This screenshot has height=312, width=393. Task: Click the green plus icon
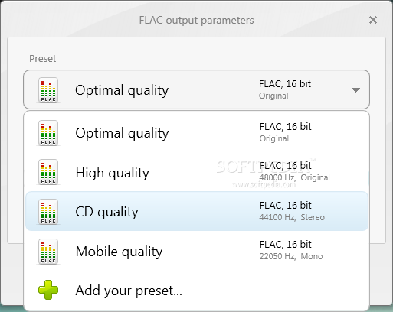tap(48, 290)
